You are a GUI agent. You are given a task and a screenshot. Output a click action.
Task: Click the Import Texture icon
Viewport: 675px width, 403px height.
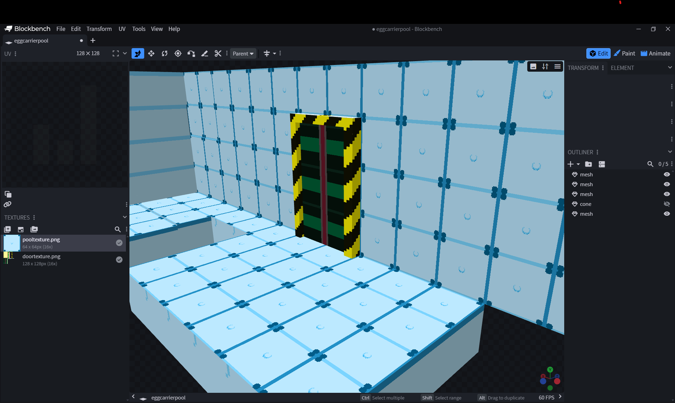click(x=21, y=229)
